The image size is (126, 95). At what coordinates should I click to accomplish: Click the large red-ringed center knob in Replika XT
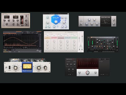tap(87, 73)
